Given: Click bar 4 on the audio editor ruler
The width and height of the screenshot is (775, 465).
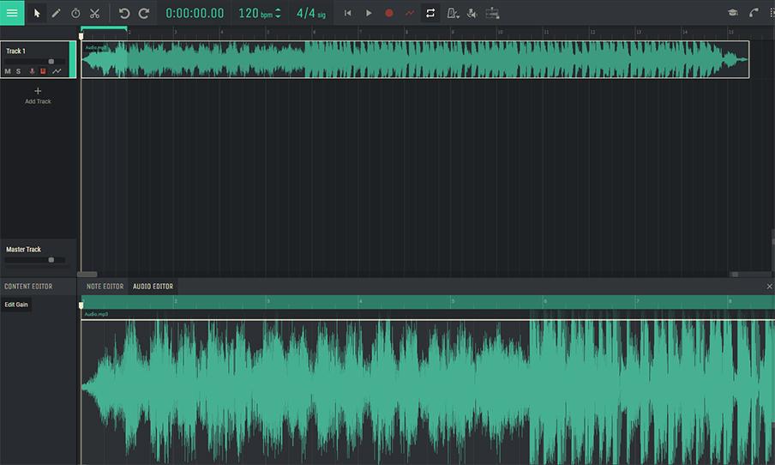Looking at the screenshot, I should tap(361, 301).
